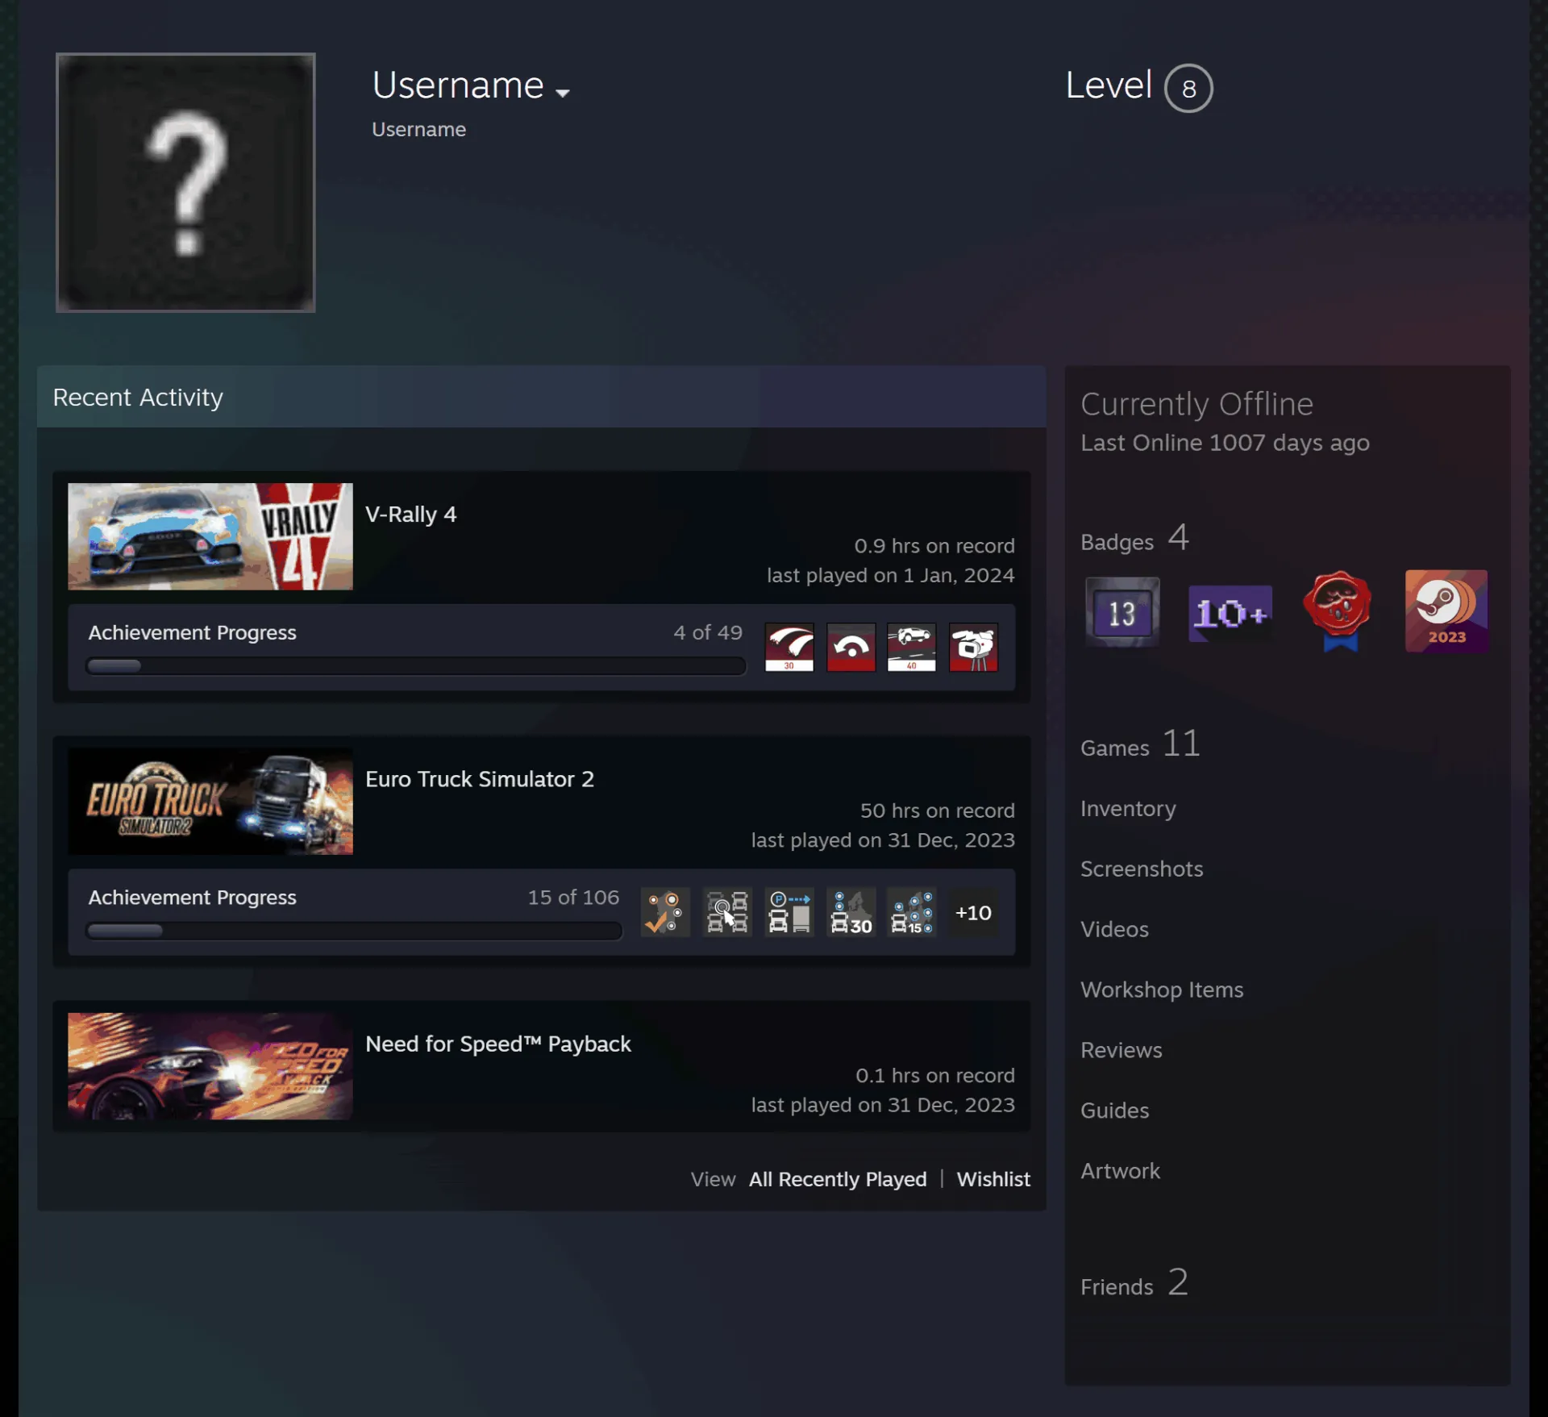Open the Inventory page

[1128, 808]
